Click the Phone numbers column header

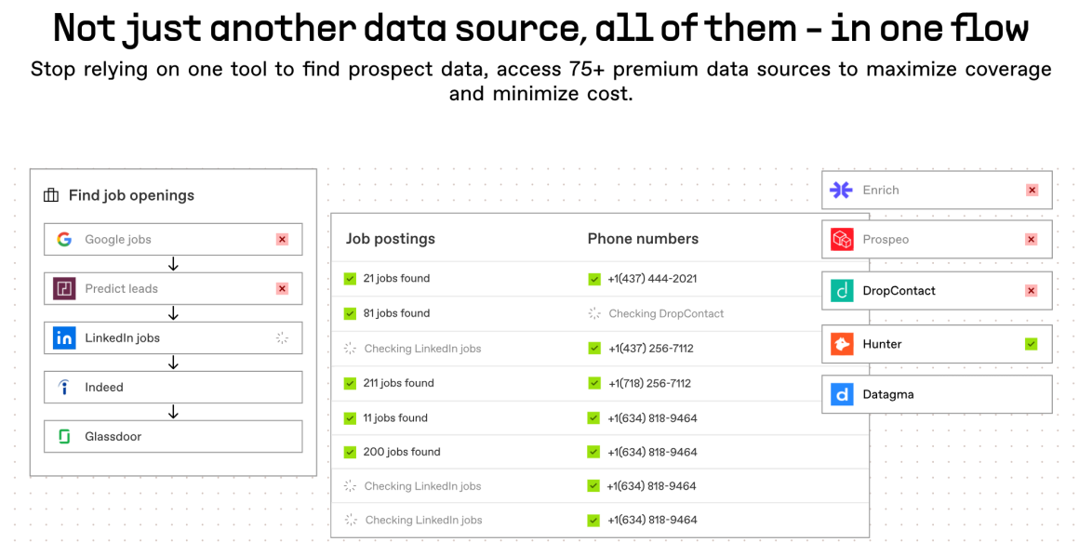pyautogui.click(x=643, y=239)
